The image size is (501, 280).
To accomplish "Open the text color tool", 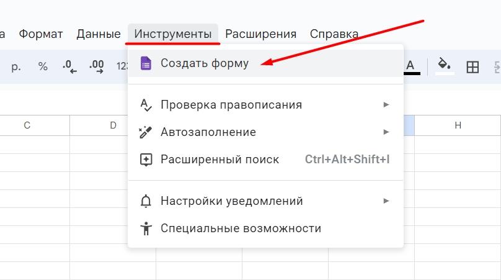I will pyautogui.click(x=410, y=66).
